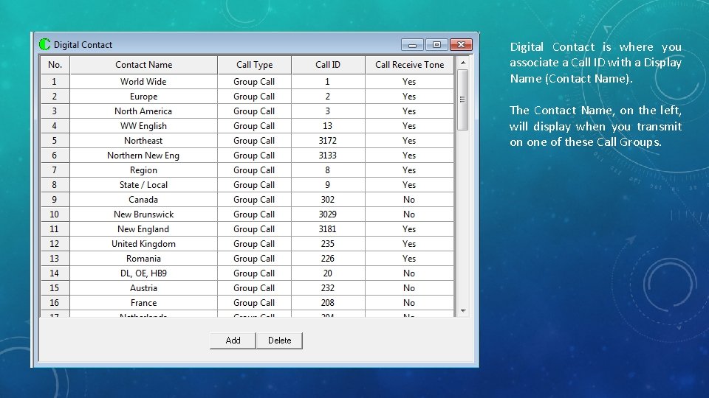Click Call Receive Tone for New Brunswick row
This screenshot has height=398, width=709.
pyautogui.click(x=410, y=214)
